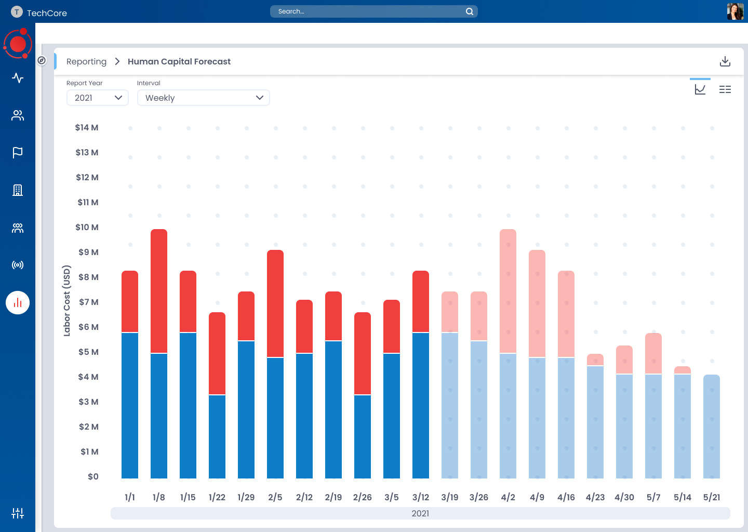The width and height of the screenshot is (748, 532).
Task: Switch to chart view
Action: tap(700, 89)
